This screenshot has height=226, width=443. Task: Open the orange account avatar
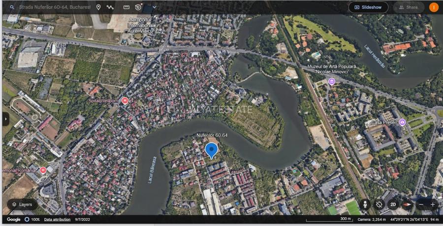(x=434, y=7)
